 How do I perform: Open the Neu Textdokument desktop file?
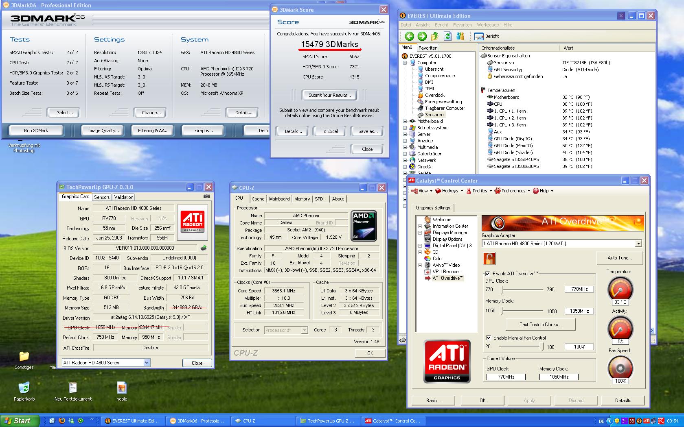[x=73, y=391]
